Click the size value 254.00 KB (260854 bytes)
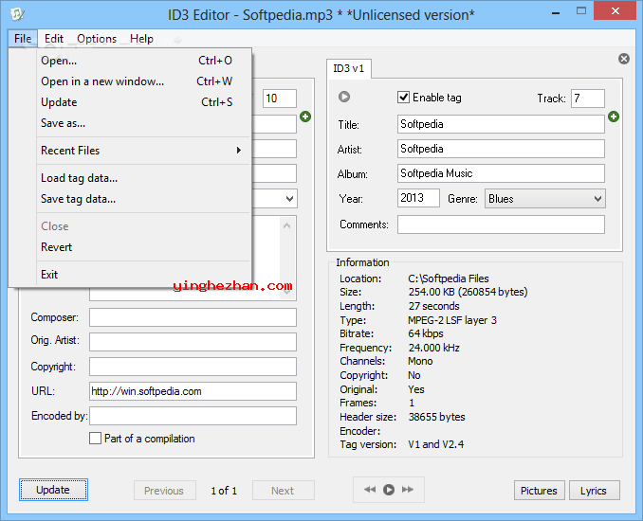Screen dimensions: 643x521 pos(468,292)
